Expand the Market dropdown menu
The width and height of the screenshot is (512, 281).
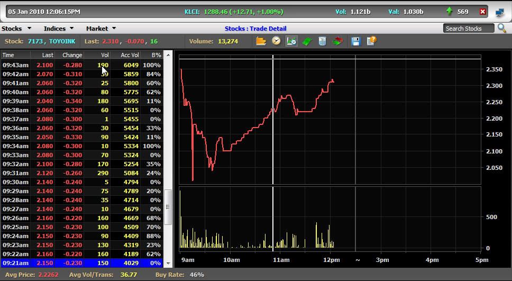(x=100, y=29)
